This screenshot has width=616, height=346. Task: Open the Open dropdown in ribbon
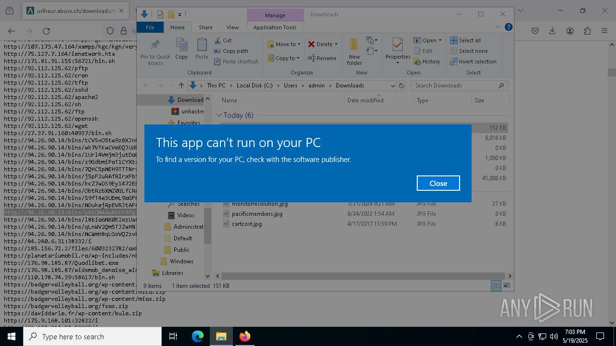pyautogui.click(x=427, y=40)
